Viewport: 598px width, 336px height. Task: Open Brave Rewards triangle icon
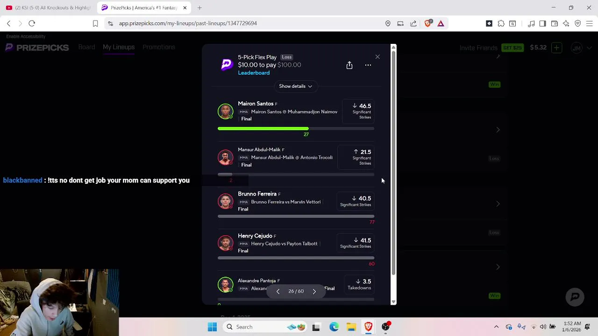[441, 23]
